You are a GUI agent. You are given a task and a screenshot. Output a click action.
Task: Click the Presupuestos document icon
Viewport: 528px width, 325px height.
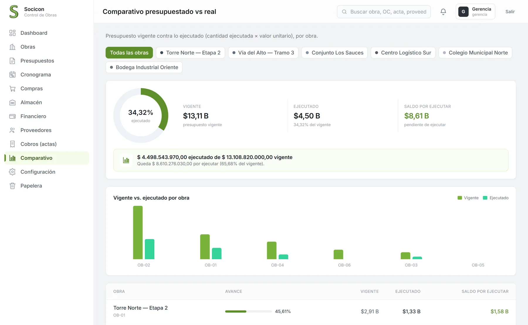pos(12,61)
